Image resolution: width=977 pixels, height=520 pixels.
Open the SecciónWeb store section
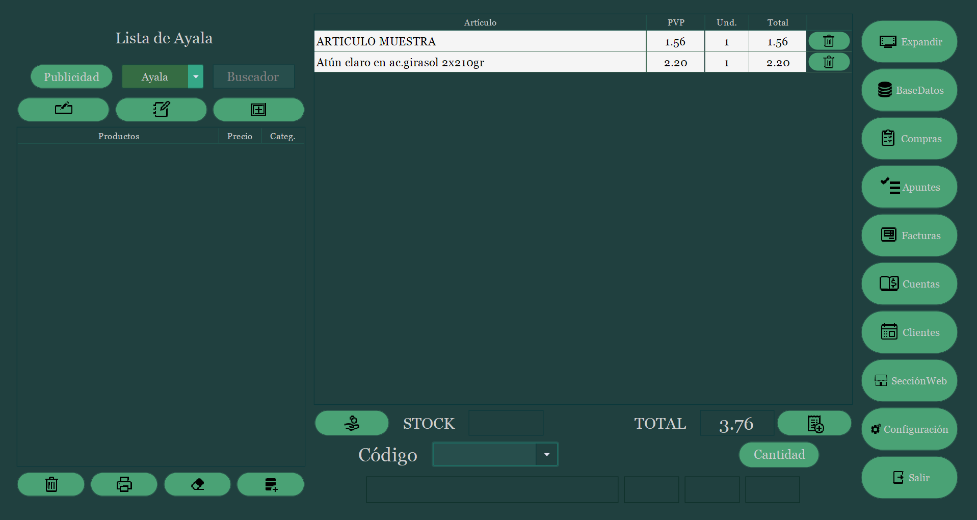click(x=909, y=381)
